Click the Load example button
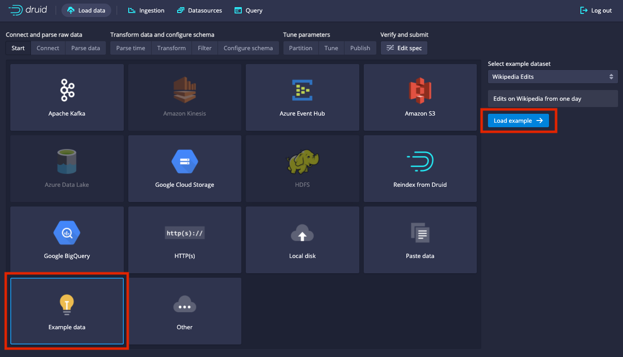The width and height of the screenshot is (623, 357). pos(518,120)
